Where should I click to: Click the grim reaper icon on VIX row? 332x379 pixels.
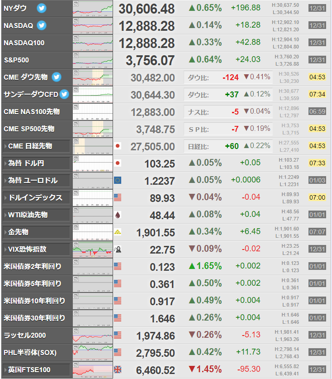pos(118,249)
